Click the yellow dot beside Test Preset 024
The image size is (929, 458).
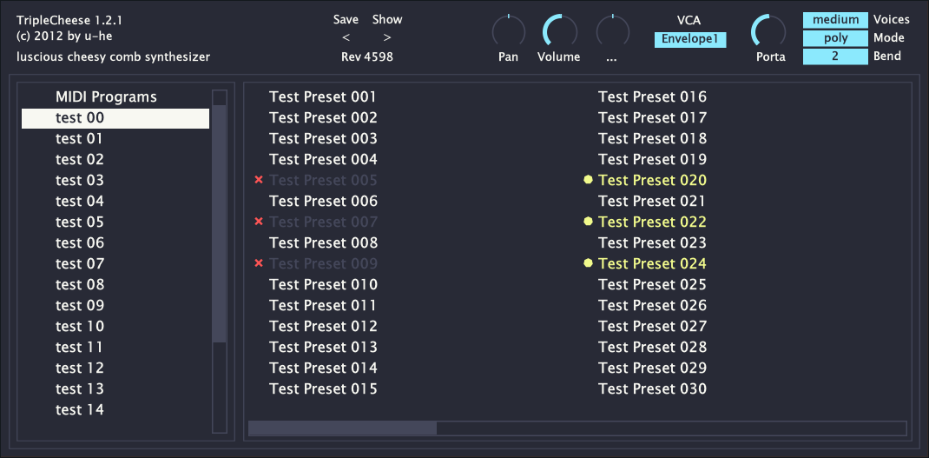[x=588, y=262]
